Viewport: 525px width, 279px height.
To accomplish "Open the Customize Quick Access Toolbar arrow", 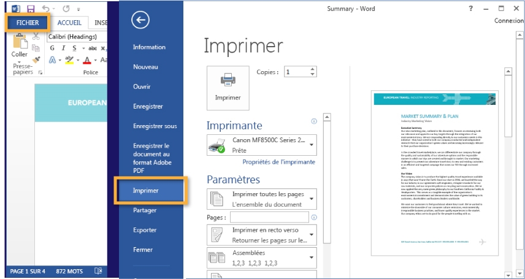I will click(79, 9).
